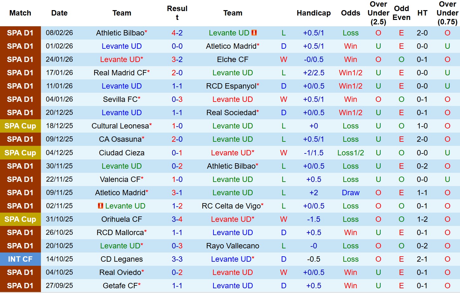Select the Handicap column header
Viewport: 460px width, 293px height.
313,13
